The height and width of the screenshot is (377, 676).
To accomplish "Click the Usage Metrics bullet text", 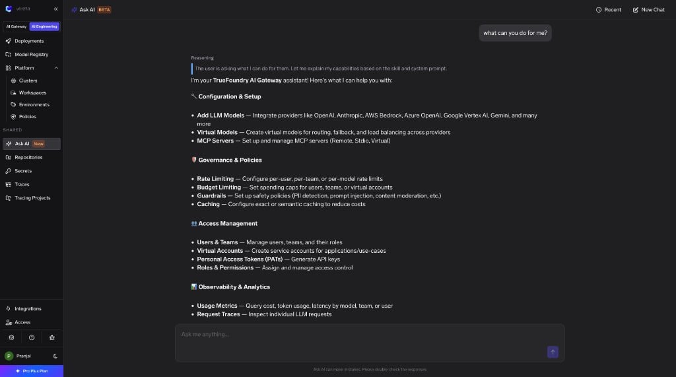I will [x=295, y=306].
